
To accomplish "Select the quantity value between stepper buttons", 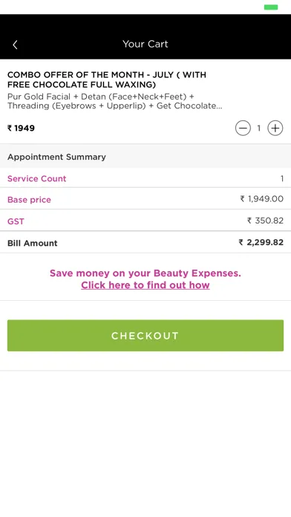I will coord(259,128).
